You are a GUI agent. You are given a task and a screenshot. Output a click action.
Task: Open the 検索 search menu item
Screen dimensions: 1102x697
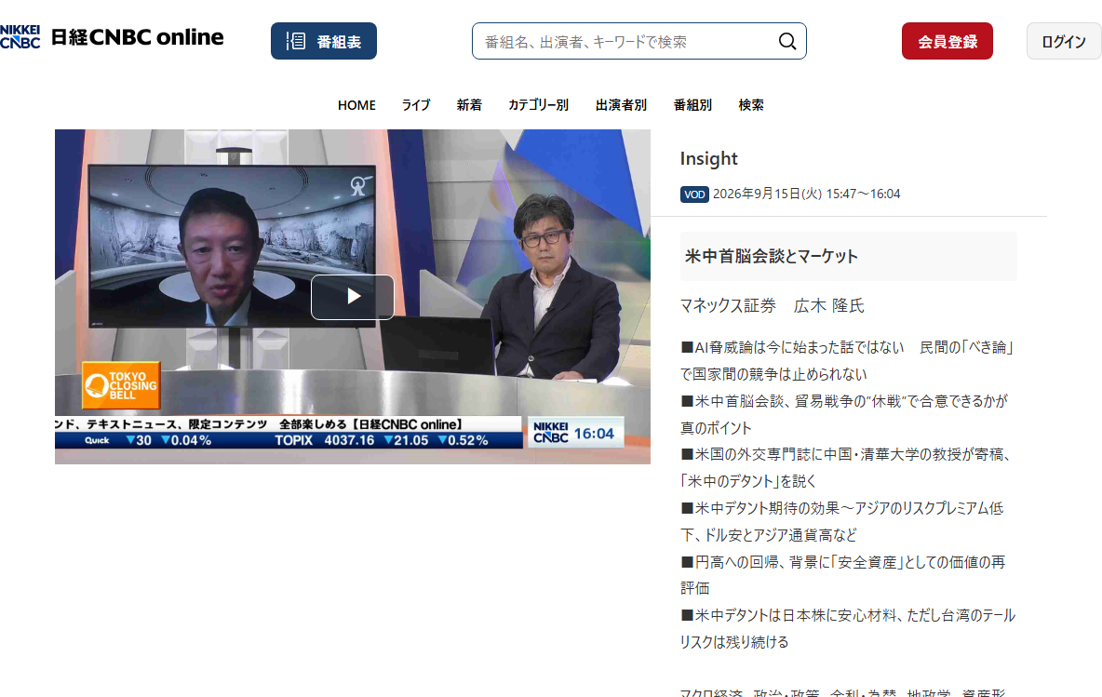750,105
